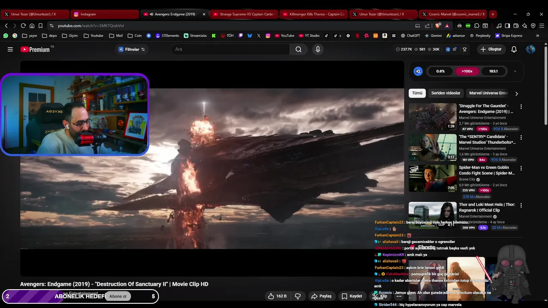Open Spider-Man vs Green Goblin thumbnail
Screen dimensions: 548x308
pyautogui.click(x=432, y=178)
